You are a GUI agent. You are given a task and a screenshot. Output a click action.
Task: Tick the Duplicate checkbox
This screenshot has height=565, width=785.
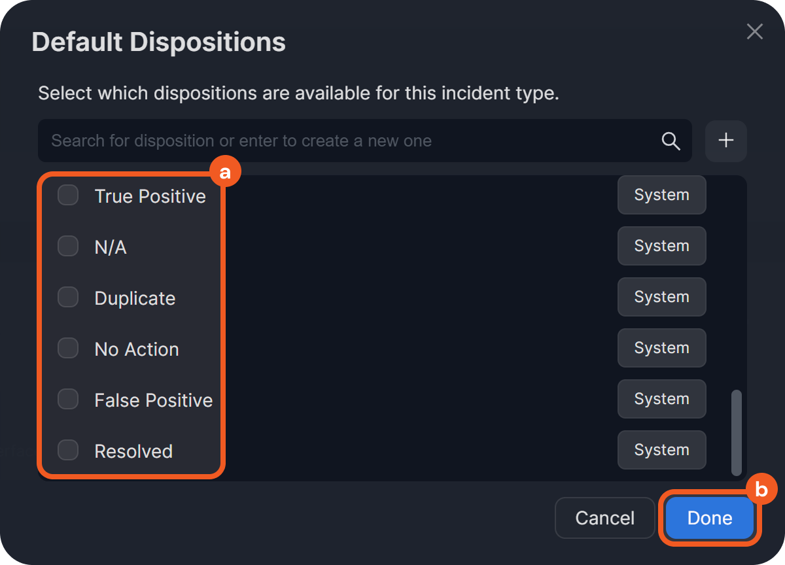tap(68, 298)
